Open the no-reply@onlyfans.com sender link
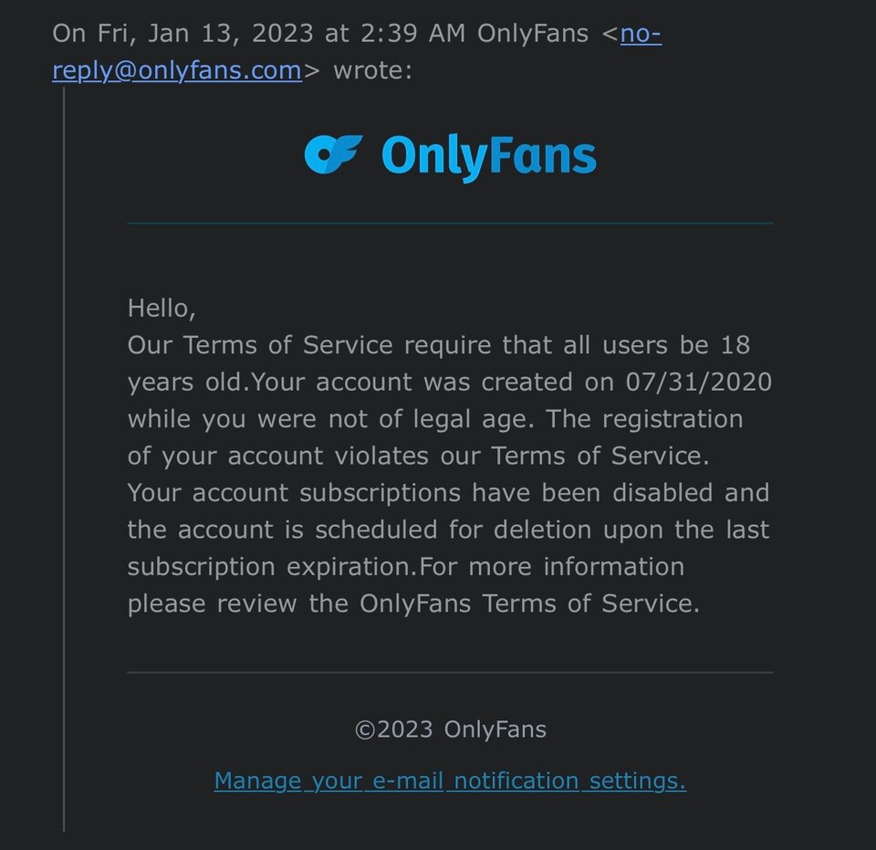 click(x=177, y=70)
